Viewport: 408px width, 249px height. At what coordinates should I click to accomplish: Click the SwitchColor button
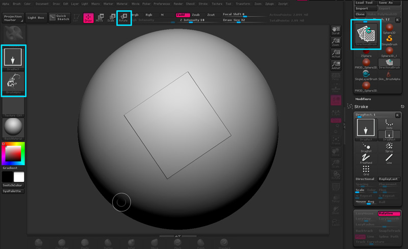point(12,185)
